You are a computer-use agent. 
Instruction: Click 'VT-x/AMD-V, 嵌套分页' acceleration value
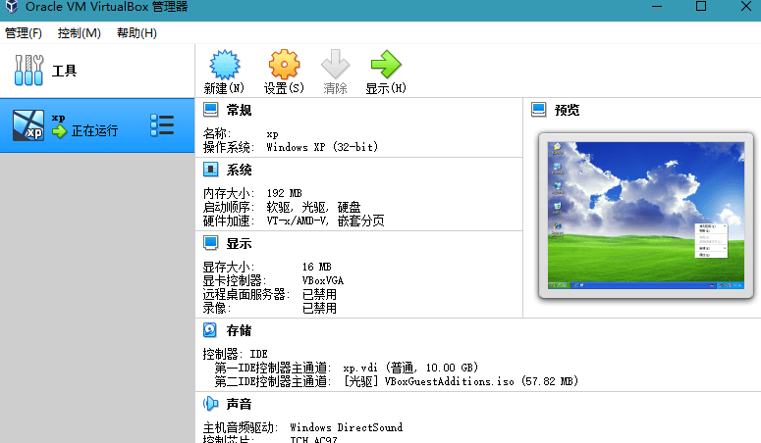coord(325,221)
